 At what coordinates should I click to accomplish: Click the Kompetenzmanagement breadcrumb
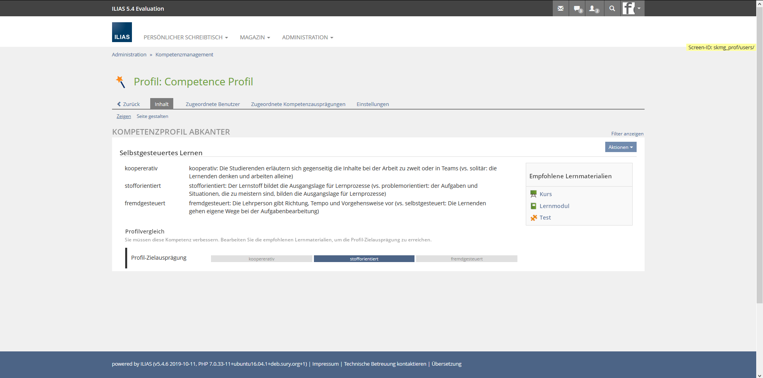184,54
